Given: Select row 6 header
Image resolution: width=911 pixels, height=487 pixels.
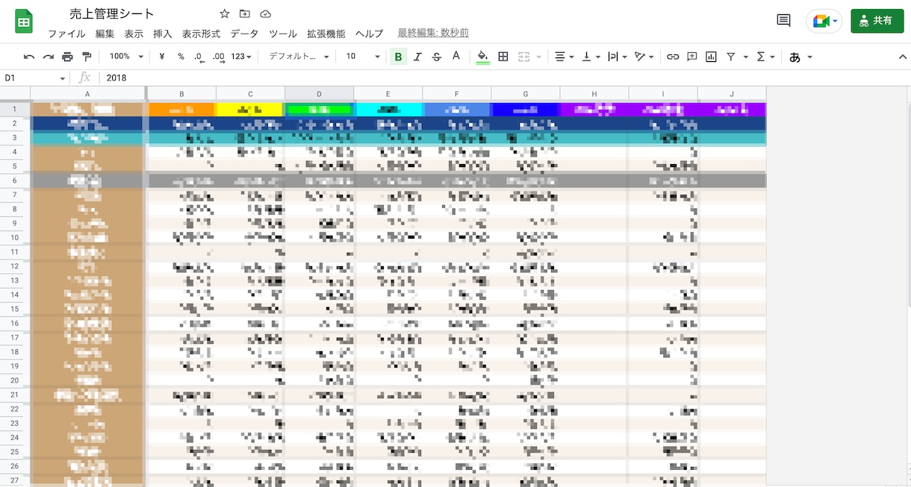Looking at the screenshot, I should (x=15, y=180).
